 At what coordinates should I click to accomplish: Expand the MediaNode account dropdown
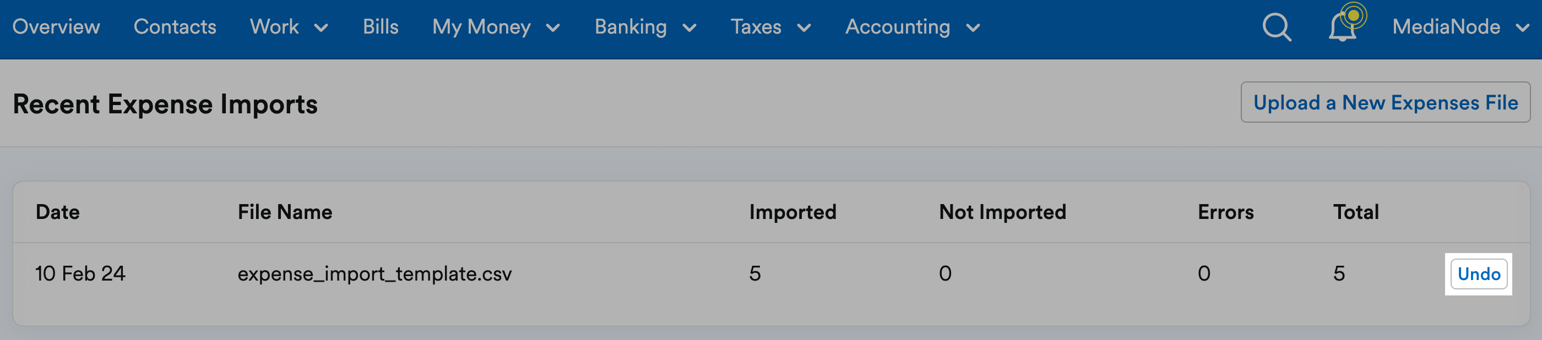[1460, 27]
